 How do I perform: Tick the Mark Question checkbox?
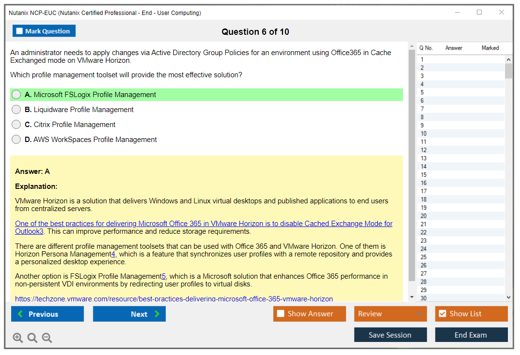(19, 31)
